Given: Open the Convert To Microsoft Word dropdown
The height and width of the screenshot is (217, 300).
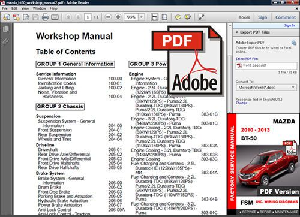Looking at the screenshot, I should 266,88.
